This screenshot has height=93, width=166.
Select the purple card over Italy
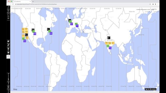pyautogui.click(x=77, y=26)
